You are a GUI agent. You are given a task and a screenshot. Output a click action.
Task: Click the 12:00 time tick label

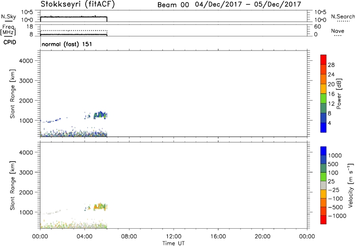point(174,237)
